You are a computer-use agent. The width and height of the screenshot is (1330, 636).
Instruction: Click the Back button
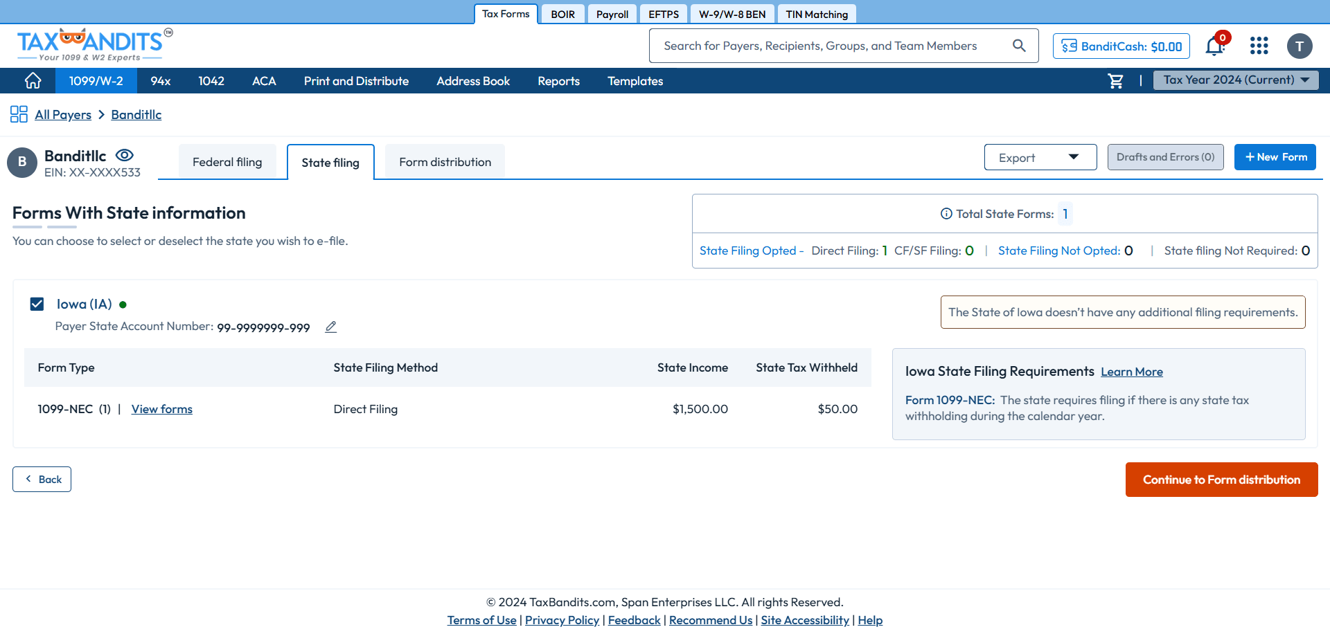click(42, 479)
